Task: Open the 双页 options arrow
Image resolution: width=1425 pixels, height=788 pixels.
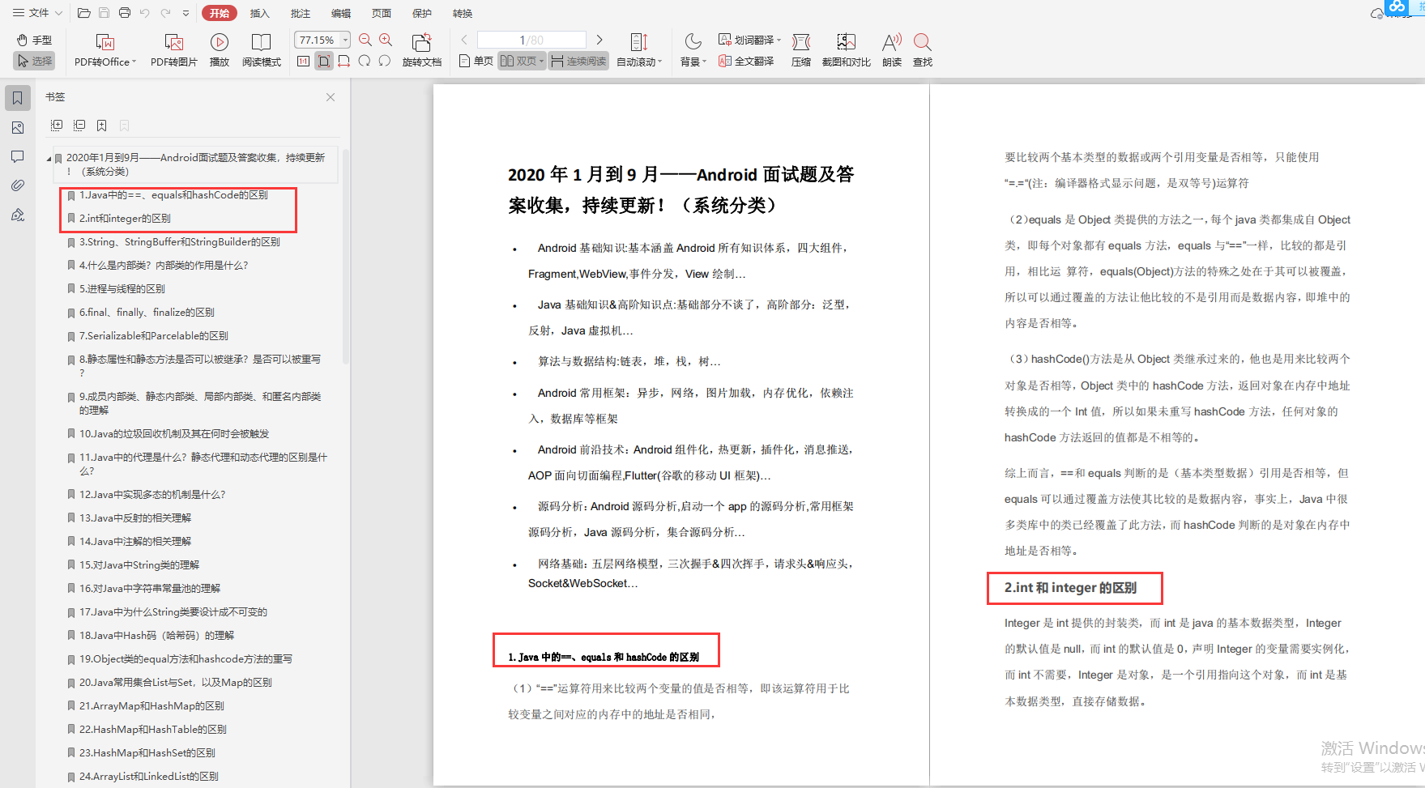Action: pyautogui.click(x=541, y=61)
